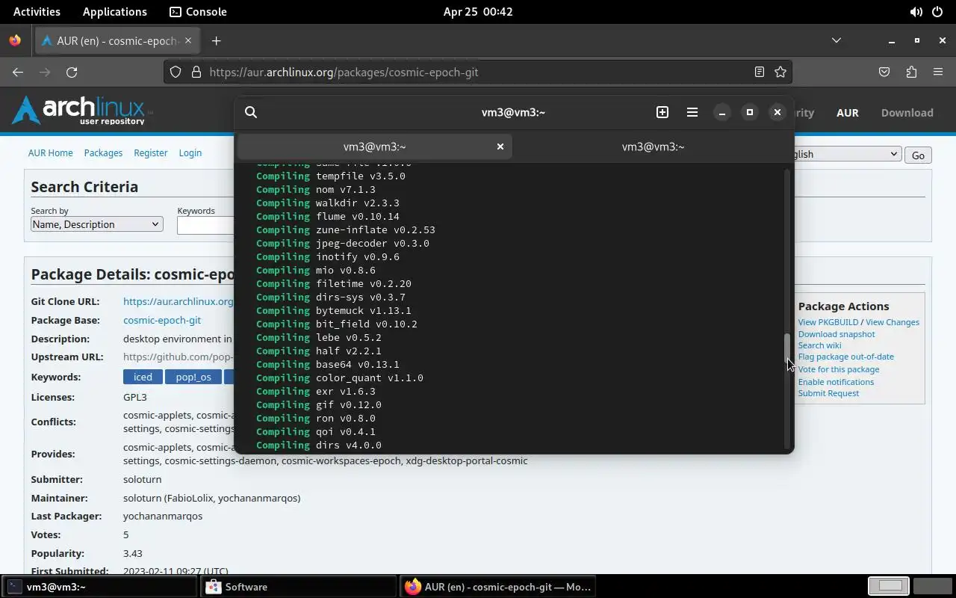Open the Register link

point(151,152)
